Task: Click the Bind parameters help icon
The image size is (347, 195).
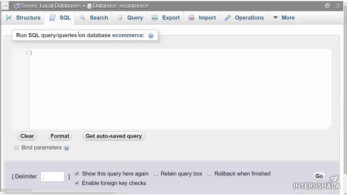Action: (x=66, y=148)
